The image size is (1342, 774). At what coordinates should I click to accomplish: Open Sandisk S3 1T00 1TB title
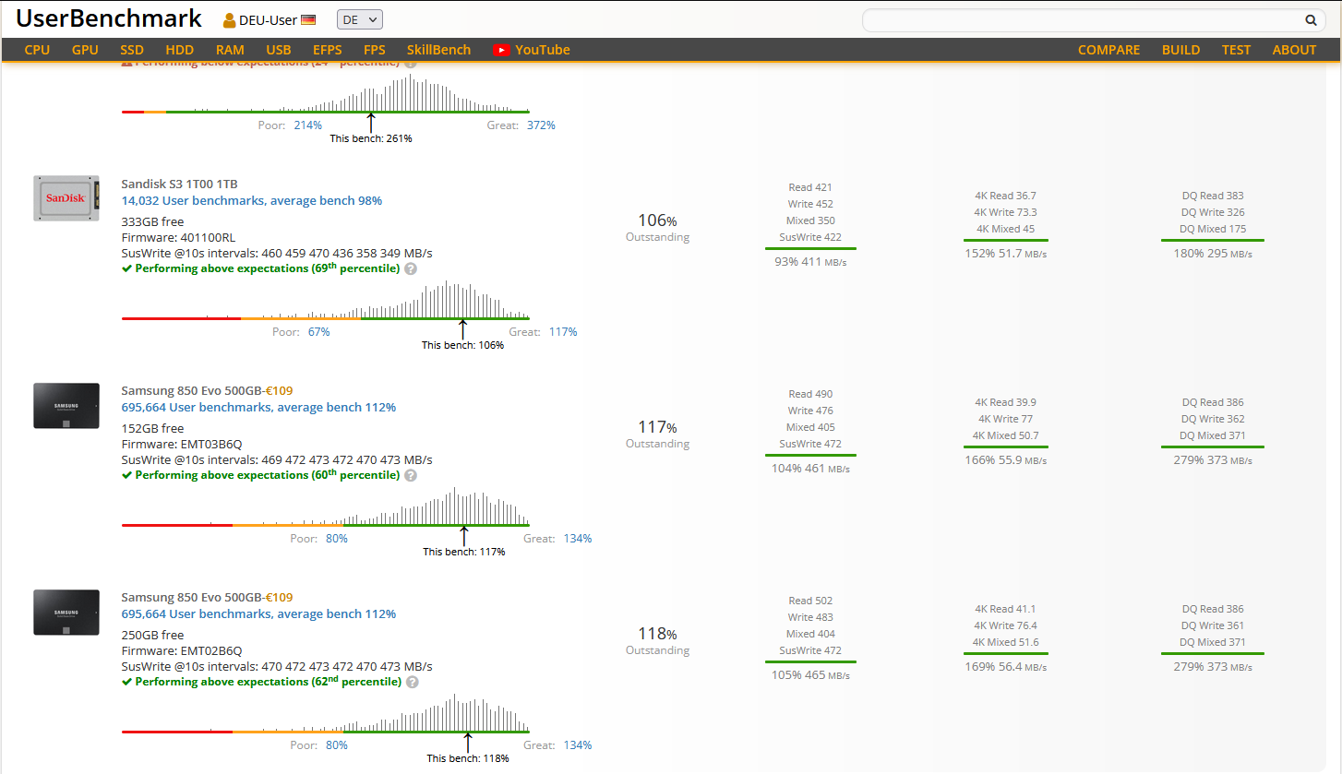click(179, 184)
